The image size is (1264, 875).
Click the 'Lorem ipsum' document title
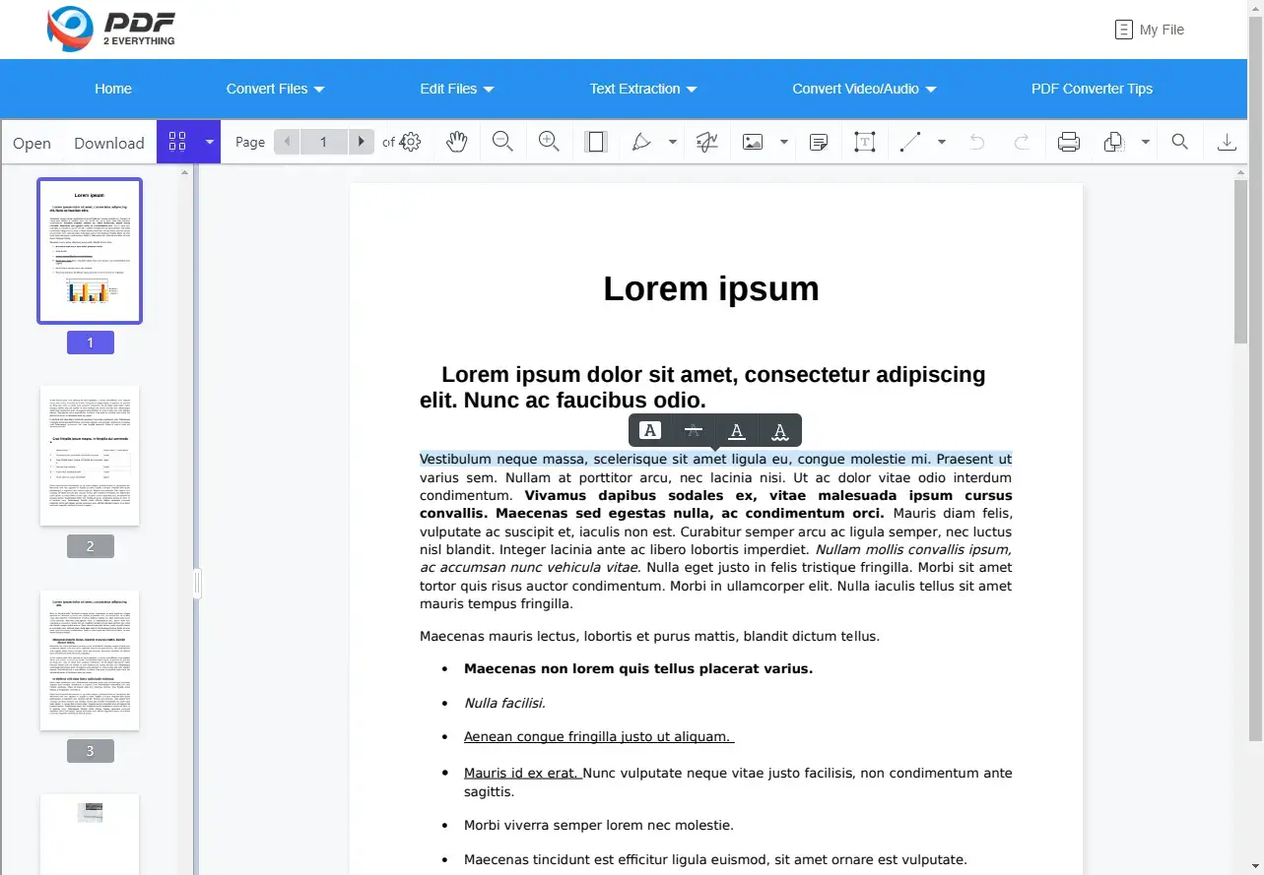click(711, 288)
